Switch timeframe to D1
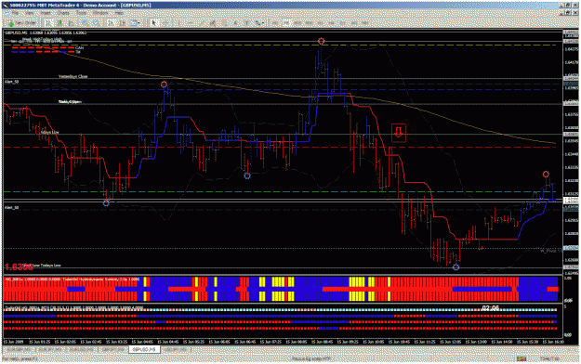The image size is (581, 364). tap(343, 23)
